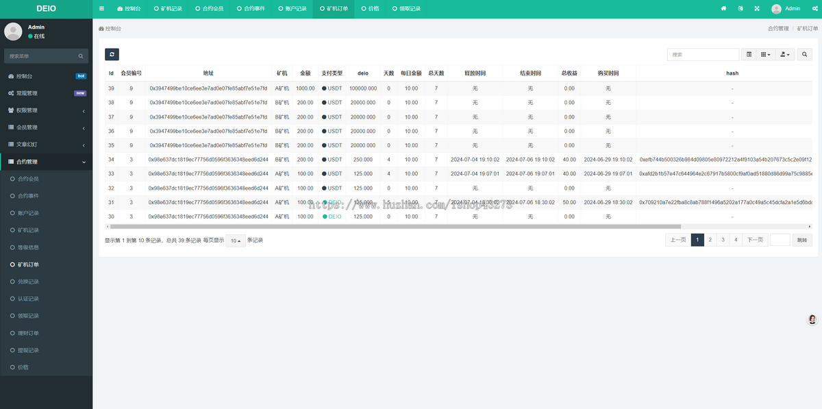Expand 文章幻灯 in the sidebar

[46, 145]
